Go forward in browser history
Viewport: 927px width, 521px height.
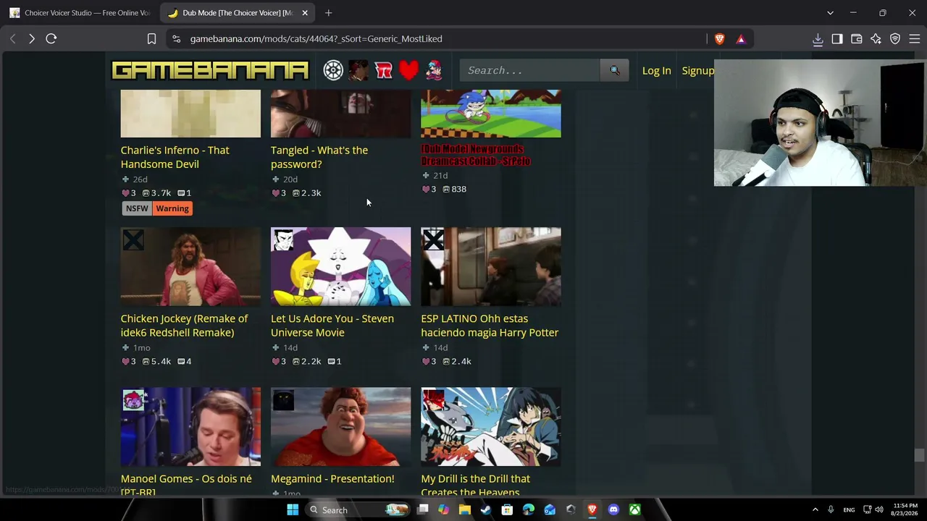pyautogui.click(x=32, y=38)
